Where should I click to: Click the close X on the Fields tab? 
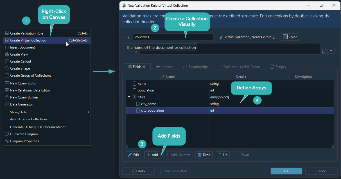(144, 66)
